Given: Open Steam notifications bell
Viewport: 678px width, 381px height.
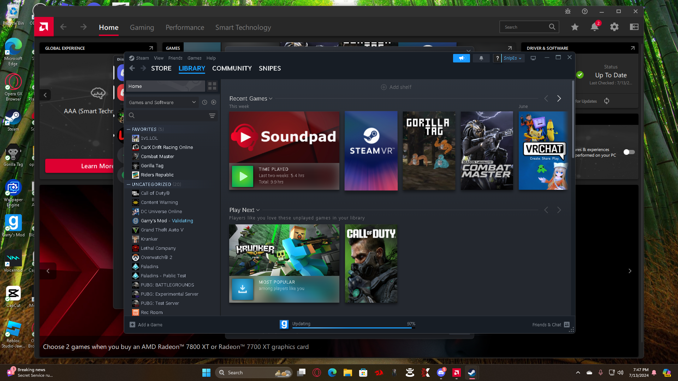Looking at the screenshot, I should [x=481, y=58].
